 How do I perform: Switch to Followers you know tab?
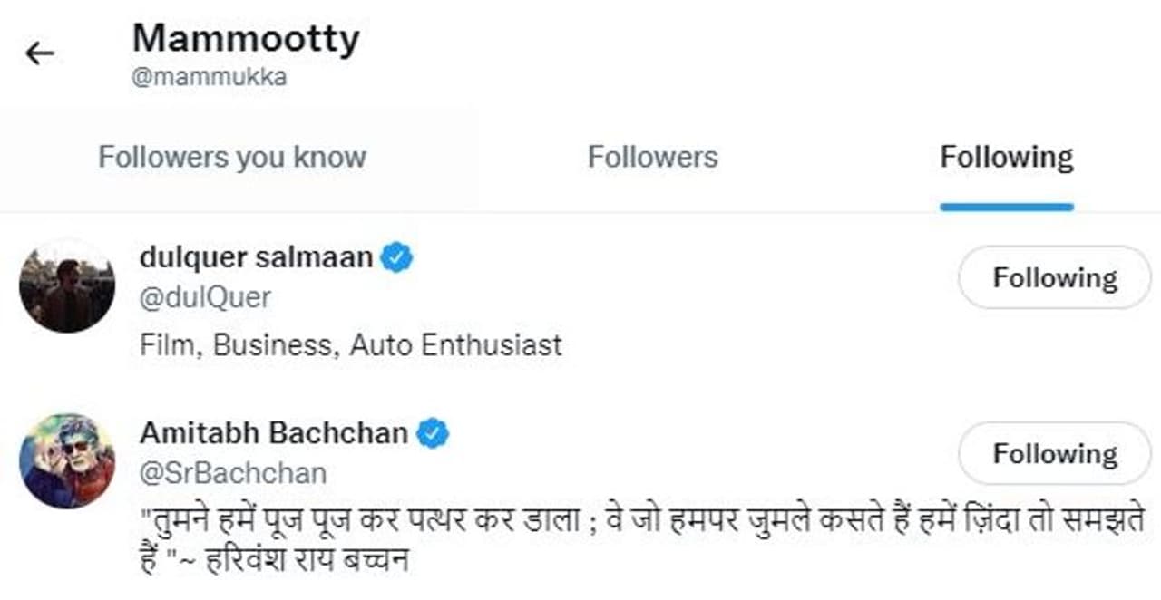tap(232, 157)
